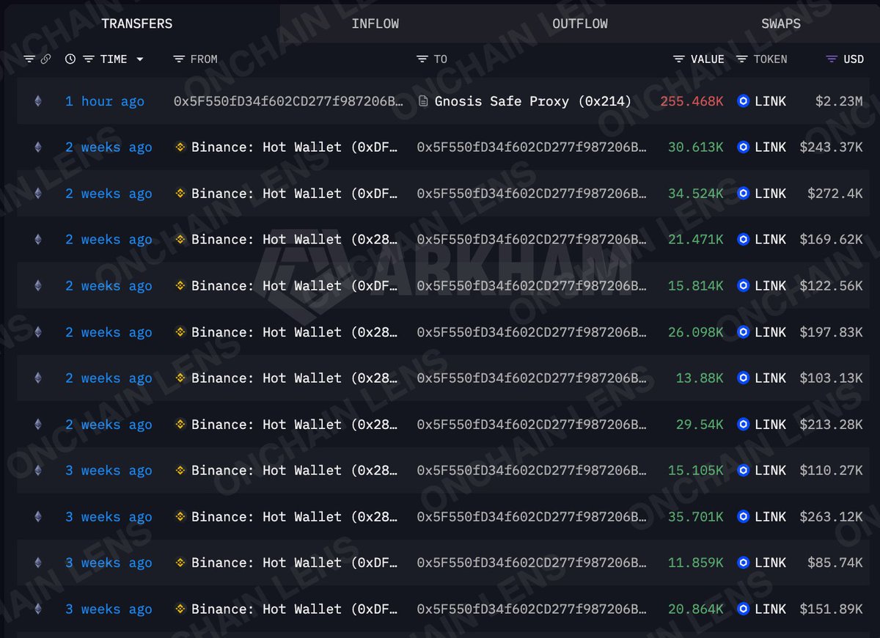880x638 pixels.
Task: Click Ethereum icon in 15.105K row
Action: tap(38, 471)
